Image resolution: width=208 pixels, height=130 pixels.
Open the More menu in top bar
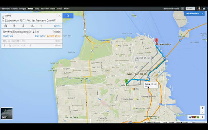[67, 9]
